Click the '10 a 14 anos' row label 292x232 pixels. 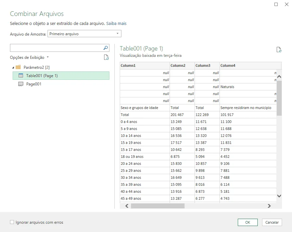coord(145,136)
